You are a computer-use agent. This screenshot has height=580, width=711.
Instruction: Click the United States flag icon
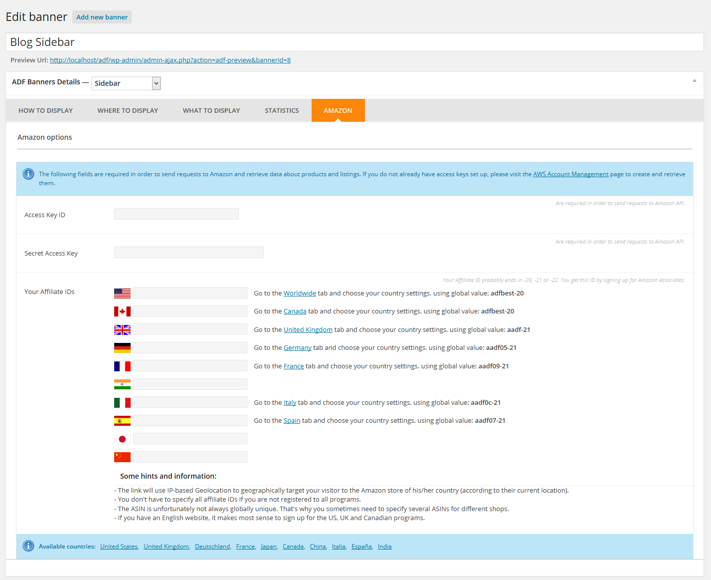coord(122,293)
